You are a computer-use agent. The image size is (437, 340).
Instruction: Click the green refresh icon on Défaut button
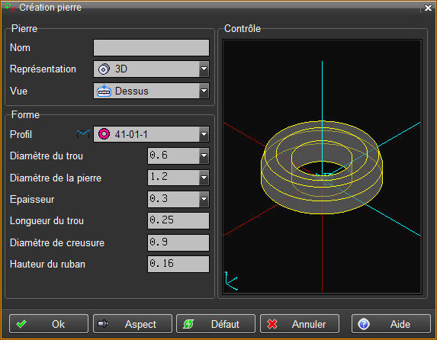(x=188, y=324)
